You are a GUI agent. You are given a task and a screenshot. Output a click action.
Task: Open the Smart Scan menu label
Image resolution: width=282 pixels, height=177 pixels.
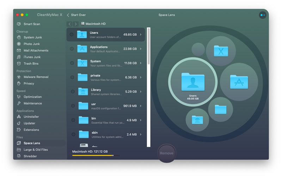point(32,24)
